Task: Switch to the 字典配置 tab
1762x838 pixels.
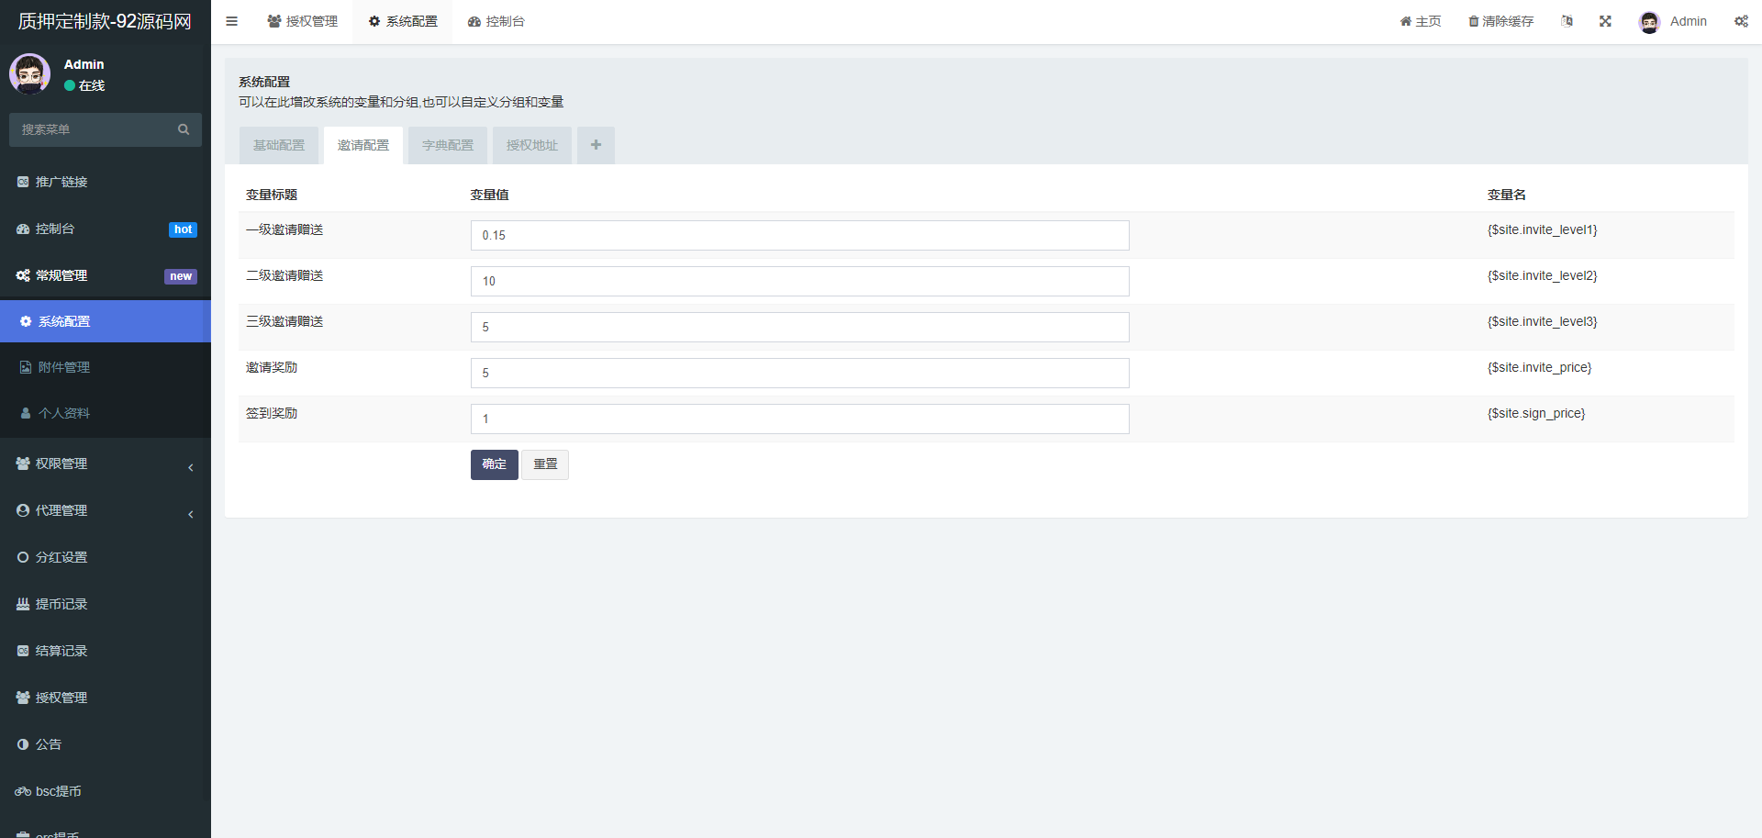Action: click(448, 145)
